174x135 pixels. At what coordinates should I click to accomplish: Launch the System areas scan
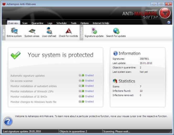tap(32, 32)
